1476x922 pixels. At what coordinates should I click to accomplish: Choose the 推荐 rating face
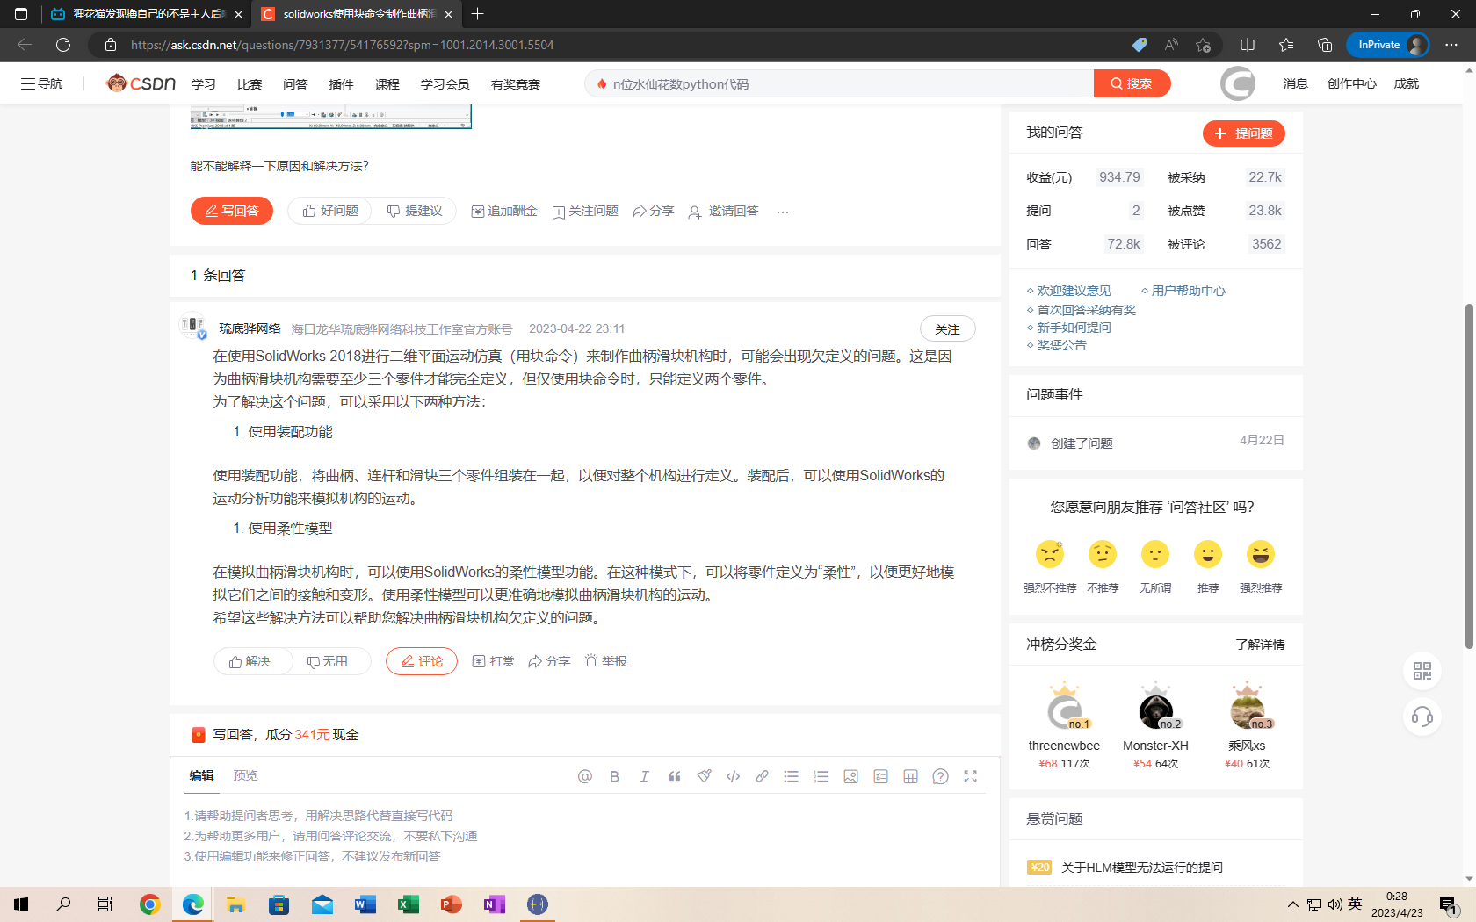pos(1208,554)
